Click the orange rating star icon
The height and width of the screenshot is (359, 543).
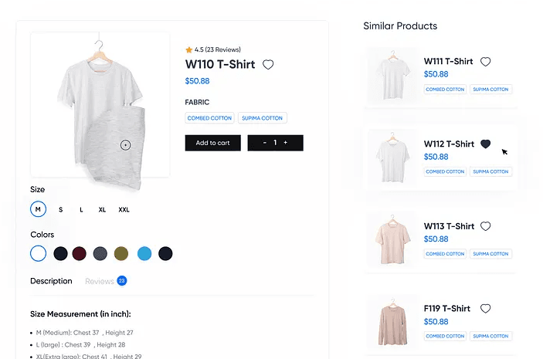pyautogui.click(x=188, y=49)
